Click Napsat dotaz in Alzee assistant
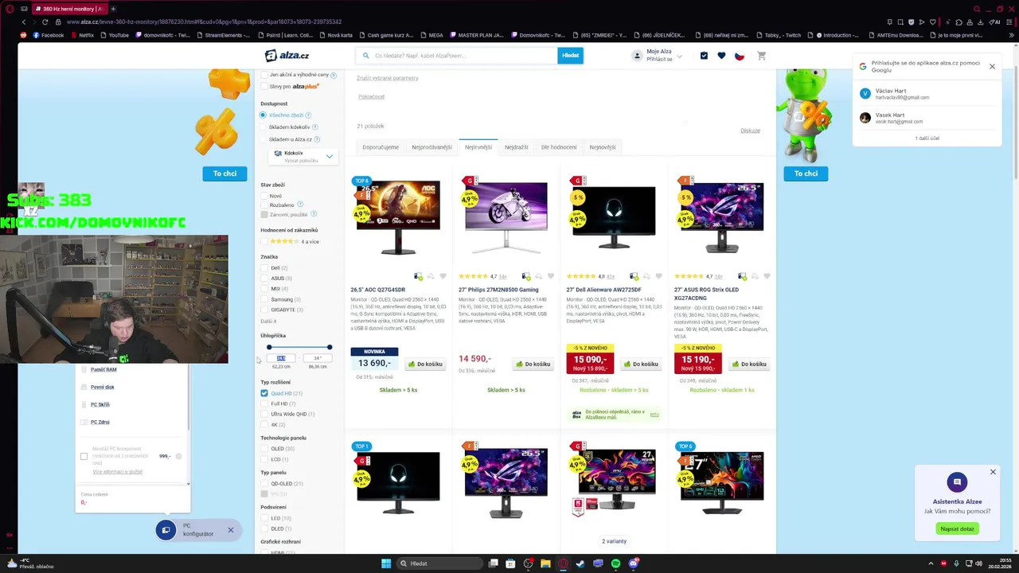 (x=958, y=528)
